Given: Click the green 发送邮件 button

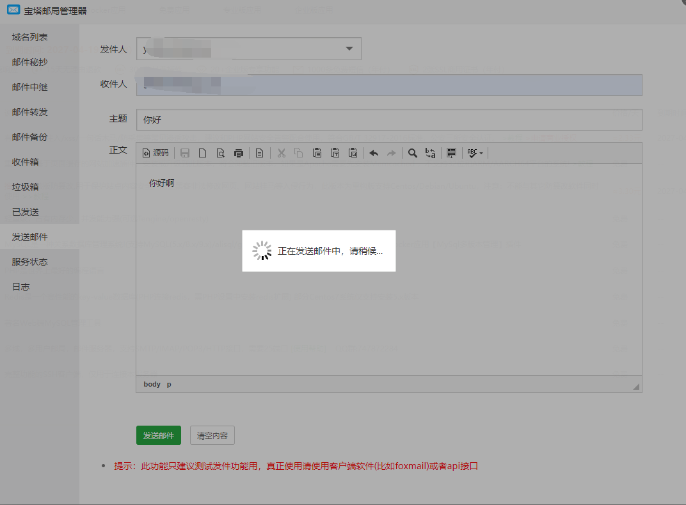Looking at the screenshot, I should 158,435.
